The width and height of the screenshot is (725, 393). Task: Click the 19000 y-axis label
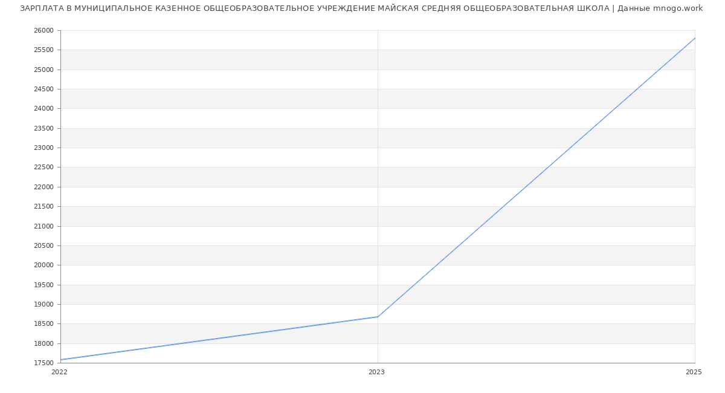[43, 304]
